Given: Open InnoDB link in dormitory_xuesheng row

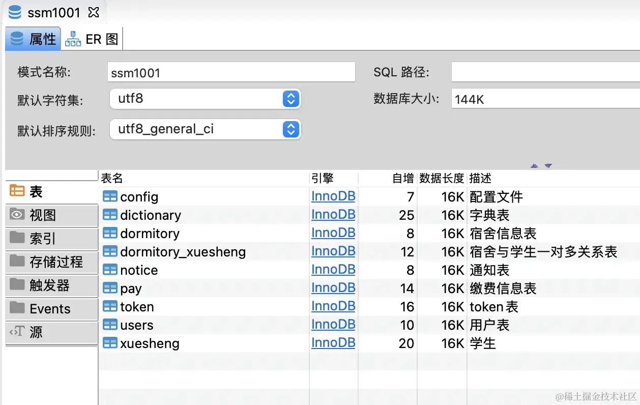Looking at the screenshot, I should tap(333, 252).
